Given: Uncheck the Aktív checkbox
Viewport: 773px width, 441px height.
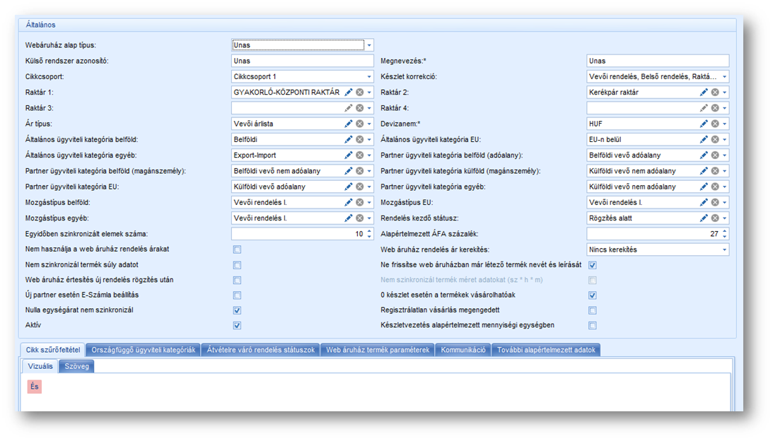Looking at the screenshot, I should coord(237,326).
